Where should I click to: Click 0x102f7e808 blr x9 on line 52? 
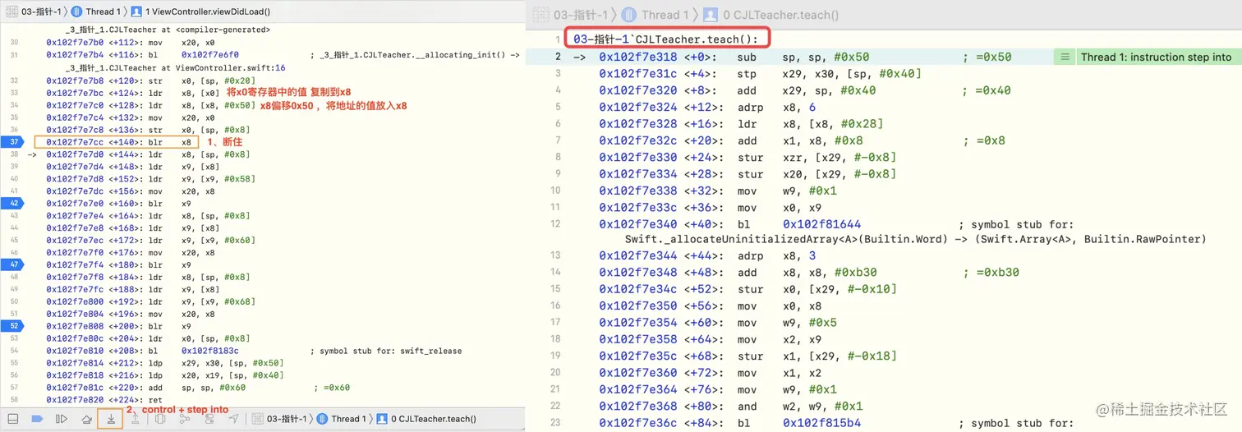tap(118, 326)
